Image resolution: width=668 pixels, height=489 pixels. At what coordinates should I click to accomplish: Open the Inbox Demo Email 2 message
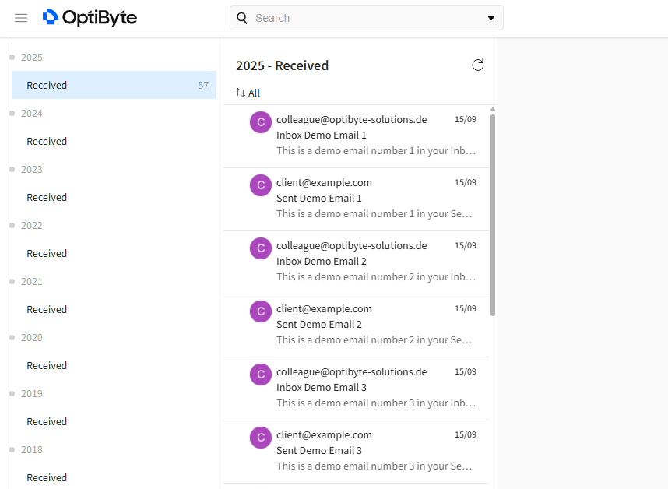coord(356,262)
